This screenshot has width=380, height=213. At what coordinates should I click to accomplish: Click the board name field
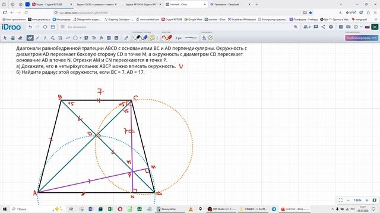point(77,27)
